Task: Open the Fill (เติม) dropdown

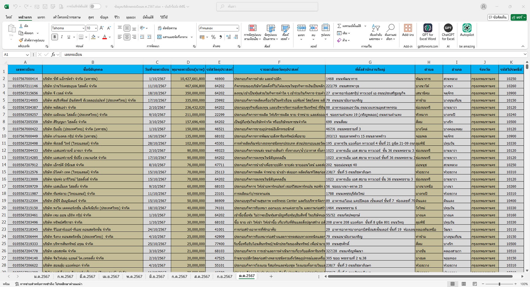Action: [x=344, y=33]
